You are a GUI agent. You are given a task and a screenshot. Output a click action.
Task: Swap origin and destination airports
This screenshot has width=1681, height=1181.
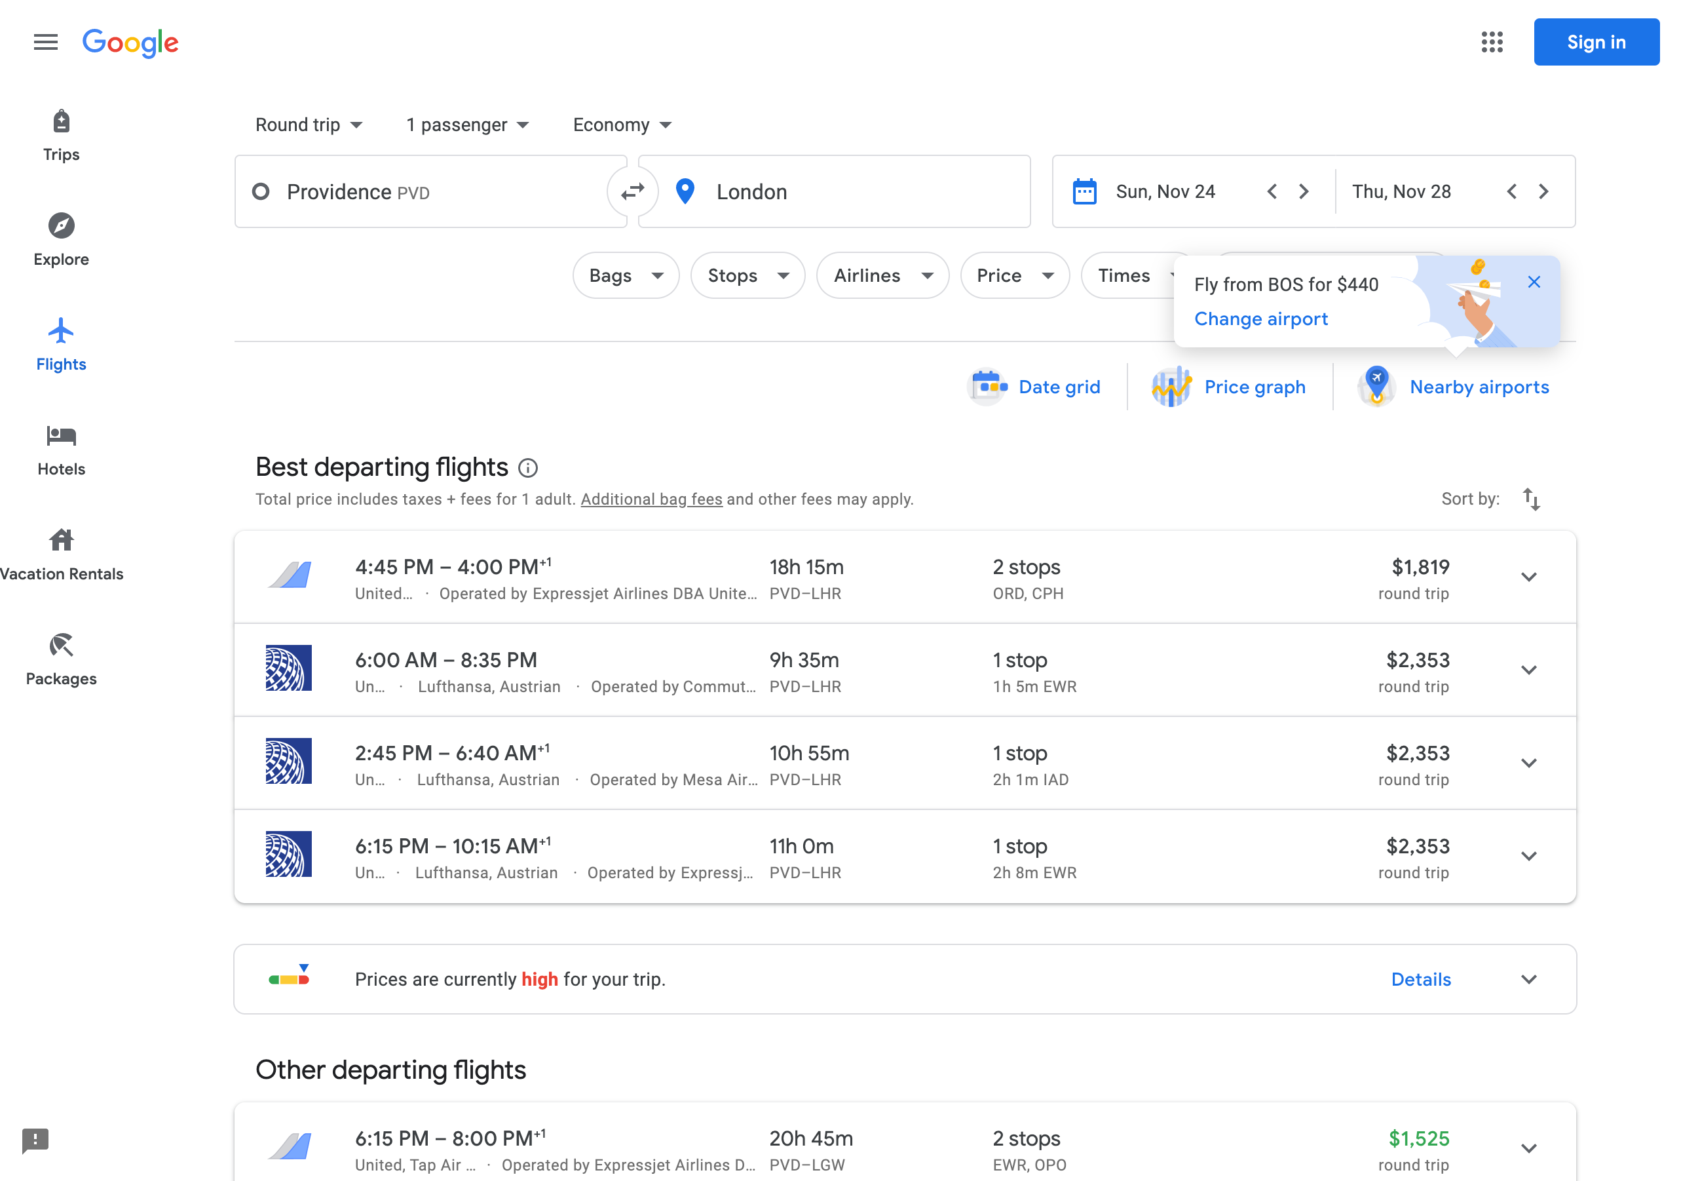coord(632,192)
